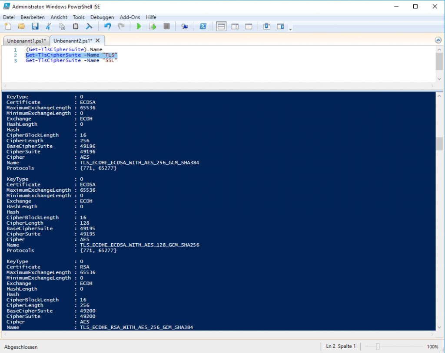Run selection using the toolbar icon
This screenshot has height=353, width=445.
click(153, 26)
